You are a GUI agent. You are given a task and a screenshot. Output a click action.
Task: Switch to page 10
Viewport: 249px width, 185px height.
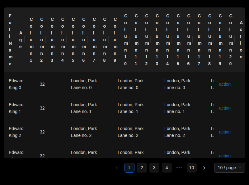(192, 168)
